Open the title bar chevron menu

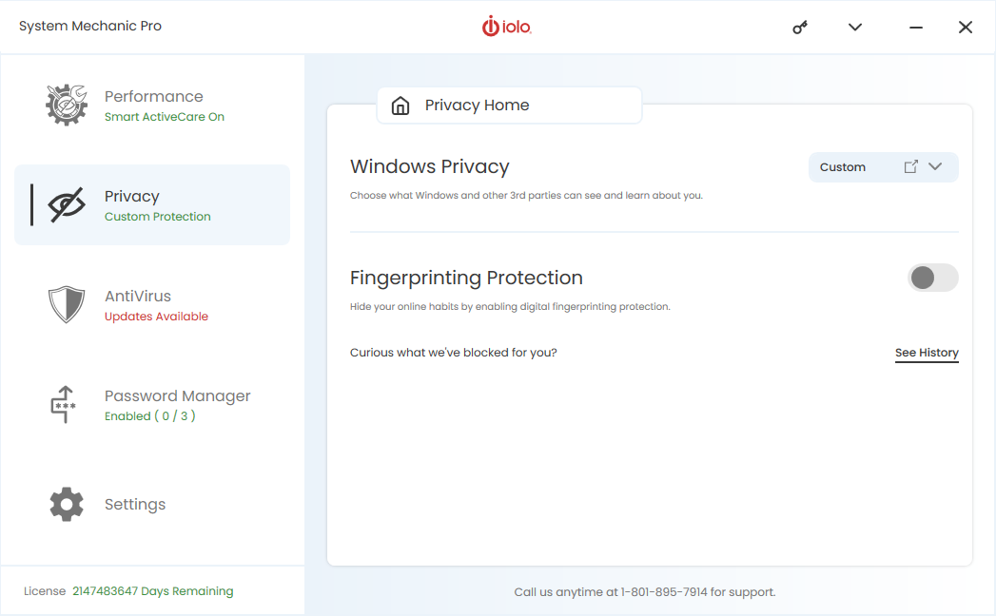pos(855,28)
